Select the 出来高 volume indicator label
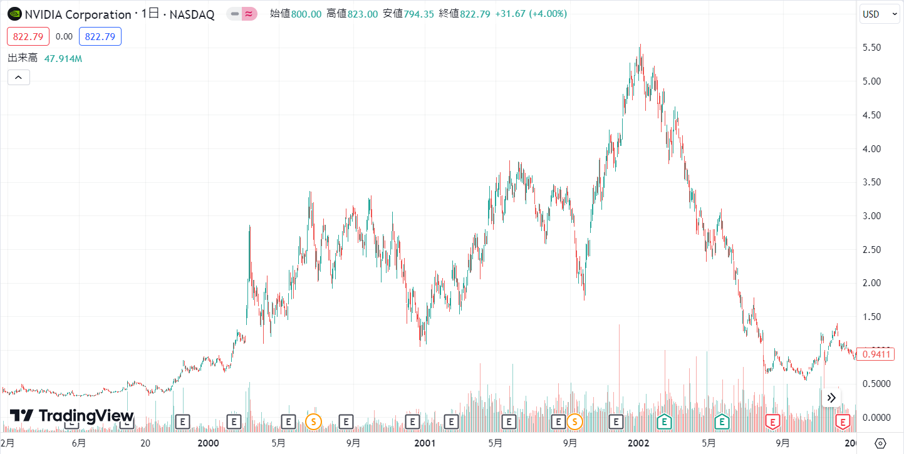Screen dimensions: 904x454 click(23, 58)
